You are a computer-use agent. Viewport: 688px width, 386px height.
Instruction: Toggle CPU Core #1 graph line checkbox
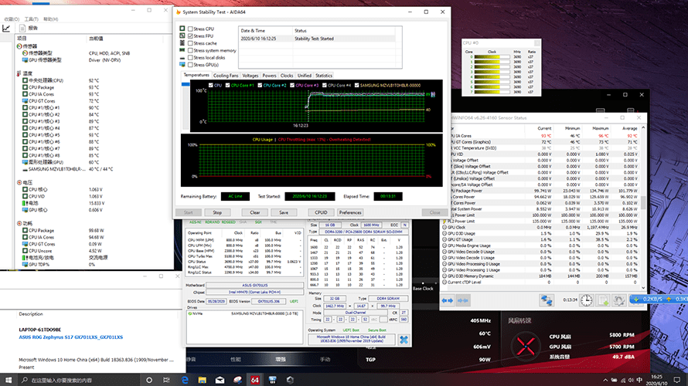point(228,86)
